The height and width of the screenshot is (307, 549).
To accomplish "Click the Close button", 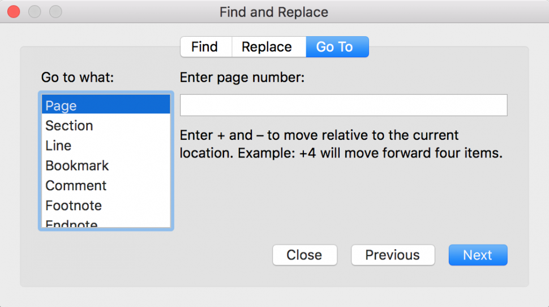I will [x=304, y=255].
